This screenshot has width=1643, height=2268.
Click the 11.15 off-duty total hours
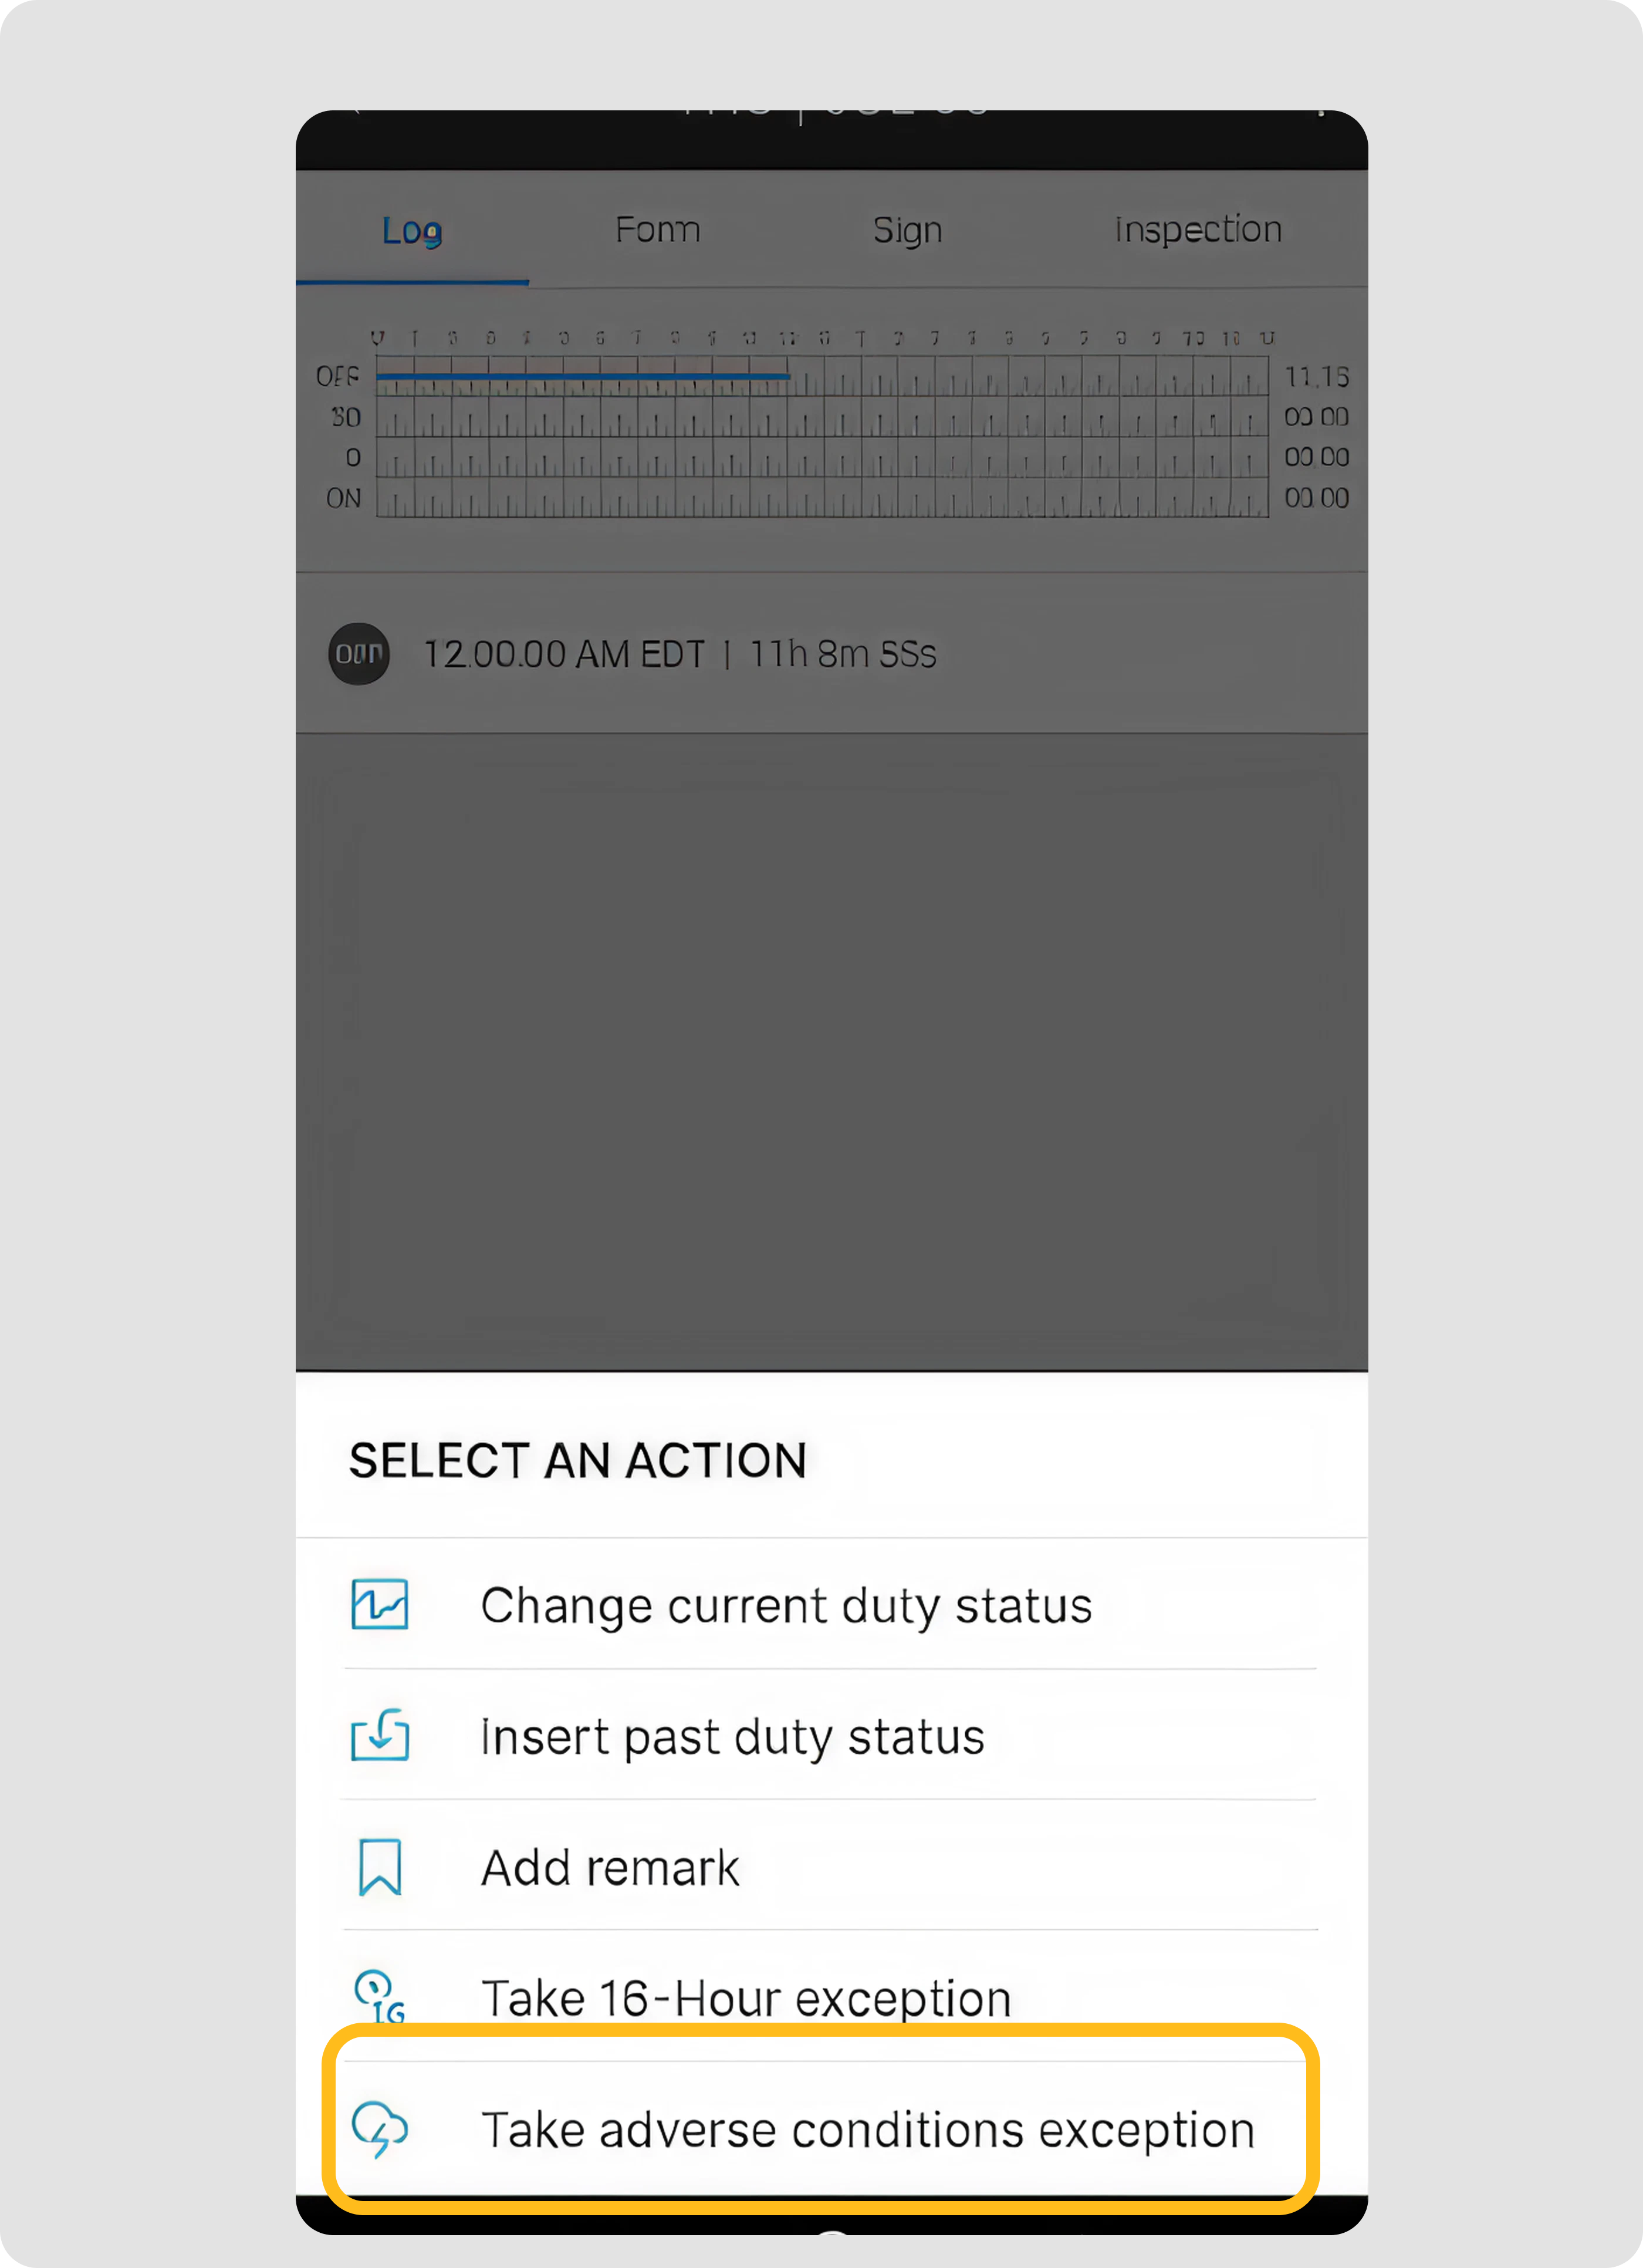click(x=1316, y=377)
